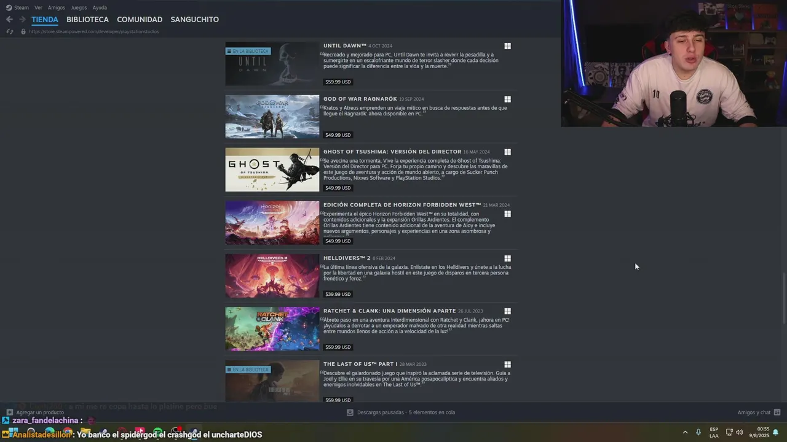Image resolution: width=787 pixels, height=442 pixels.
Task: Click the $39.99 USD price of Helldivers 2
Action: (x=338, y=294)
